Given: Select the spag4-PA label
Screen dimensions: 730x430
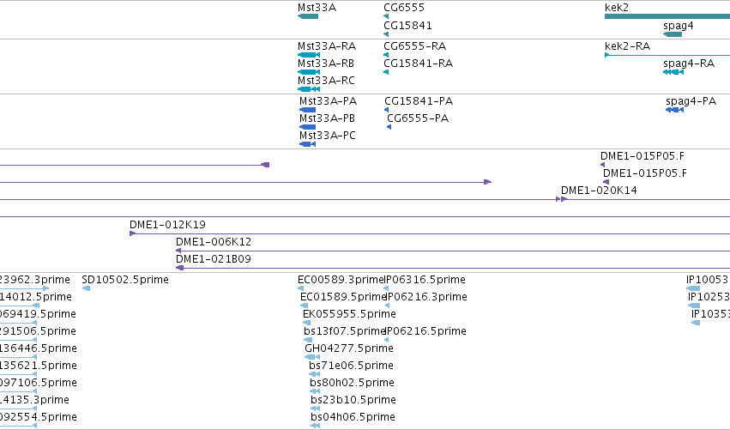Looking at the screenshot, I should (691, 101).
